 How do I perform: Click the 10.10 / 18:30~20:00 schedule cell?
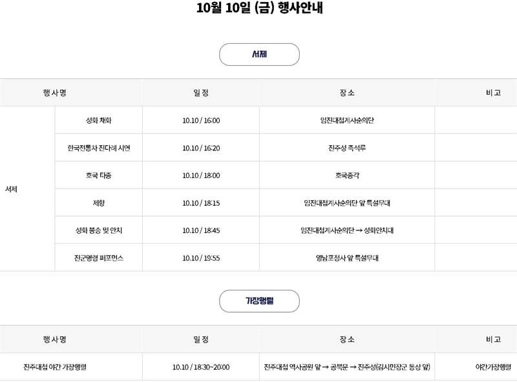(x=201, y=367)
